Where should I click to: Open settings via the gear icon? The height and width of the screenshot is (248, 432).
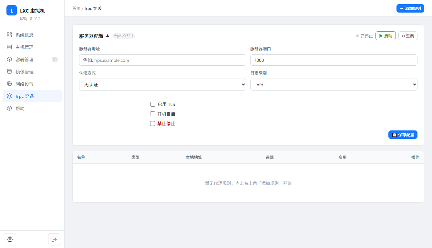[x=10, y=239]
